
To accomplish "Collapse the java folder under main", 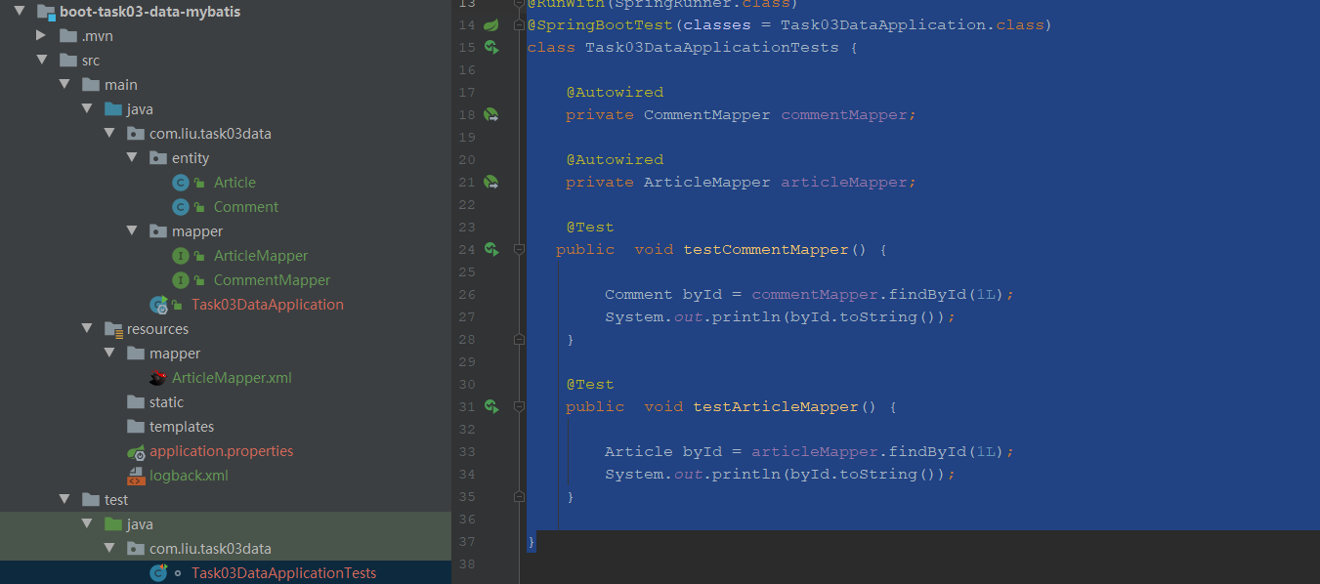I will (x=86, y=109).
